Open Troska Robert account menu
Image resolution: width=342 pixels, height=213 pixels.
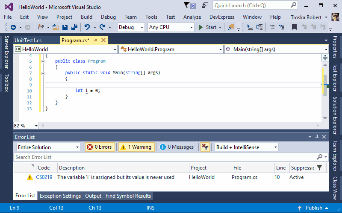[x=309, y=17]
